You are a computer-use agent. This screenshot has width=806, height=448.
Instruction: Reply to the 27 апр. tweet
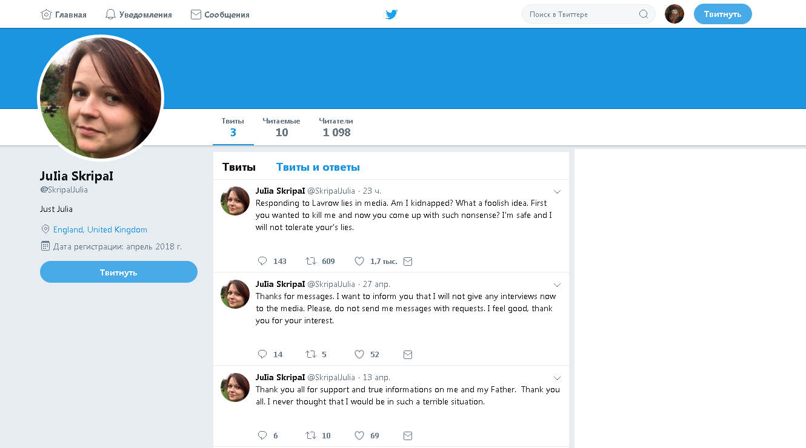[x=262, y=354]
